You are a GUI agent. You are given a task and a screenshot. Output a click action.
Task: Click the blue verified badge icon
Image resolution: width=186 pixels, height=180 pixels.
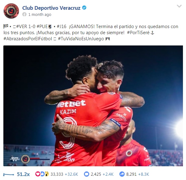[x=84, y=8]
